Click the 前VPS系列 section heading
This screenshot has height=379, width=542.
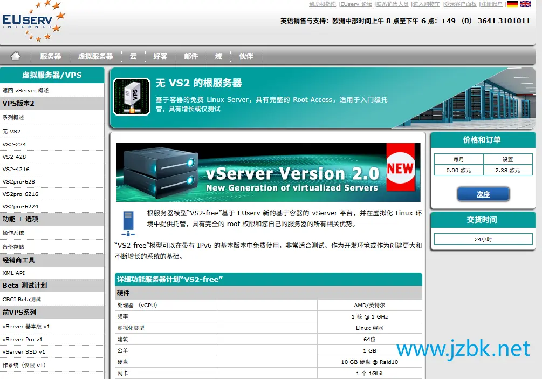tap(52, 312)
